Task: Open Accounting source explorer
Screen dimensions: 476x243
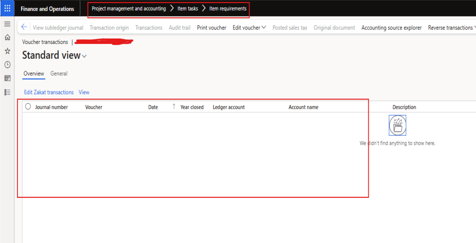Action: pyautogui.click(x=391, y=28)
